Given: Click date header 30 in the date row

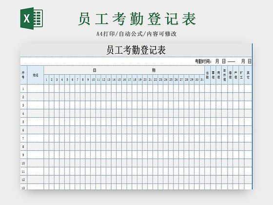Looking at the screenshot, I should tap(197, 80).
